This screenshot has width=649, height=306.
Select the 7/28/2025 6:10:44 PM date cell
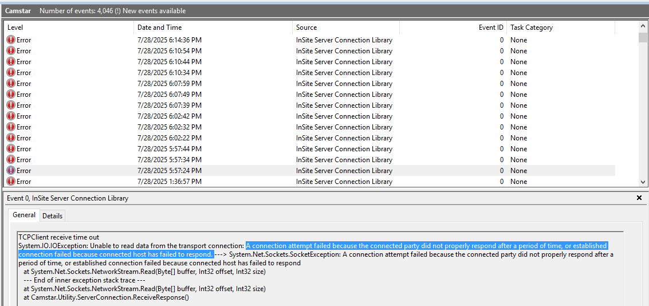pyautogui.click(x=170, y=62)
